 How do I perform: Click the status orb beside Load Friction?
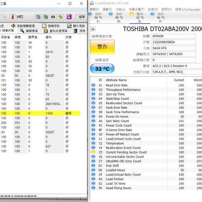point(93,179)
